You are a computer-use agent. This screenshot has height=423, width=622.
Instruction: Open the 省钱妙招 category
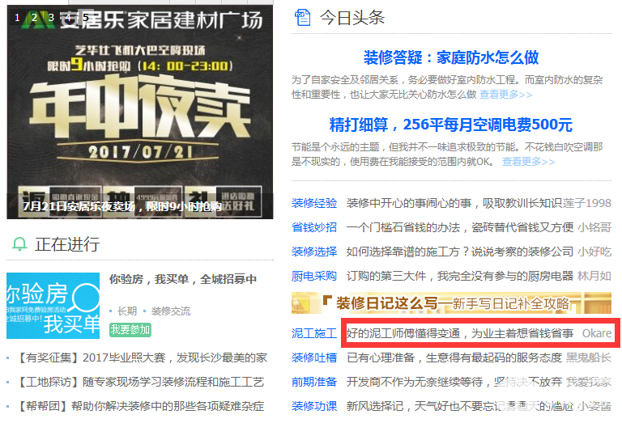coord(314,227)
